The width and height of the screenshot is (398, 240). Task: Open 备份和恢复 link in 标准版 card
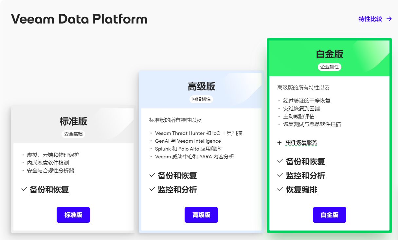click(49, 190)
